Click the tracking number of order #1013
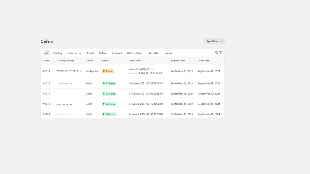310x174 pixels. coord(69,71)
